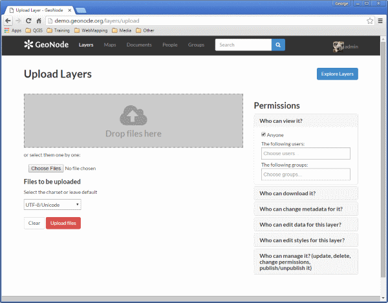Expand the 'Who can view it?' section
This screenshot has width=388, height=303.
(x=306, y=121)
